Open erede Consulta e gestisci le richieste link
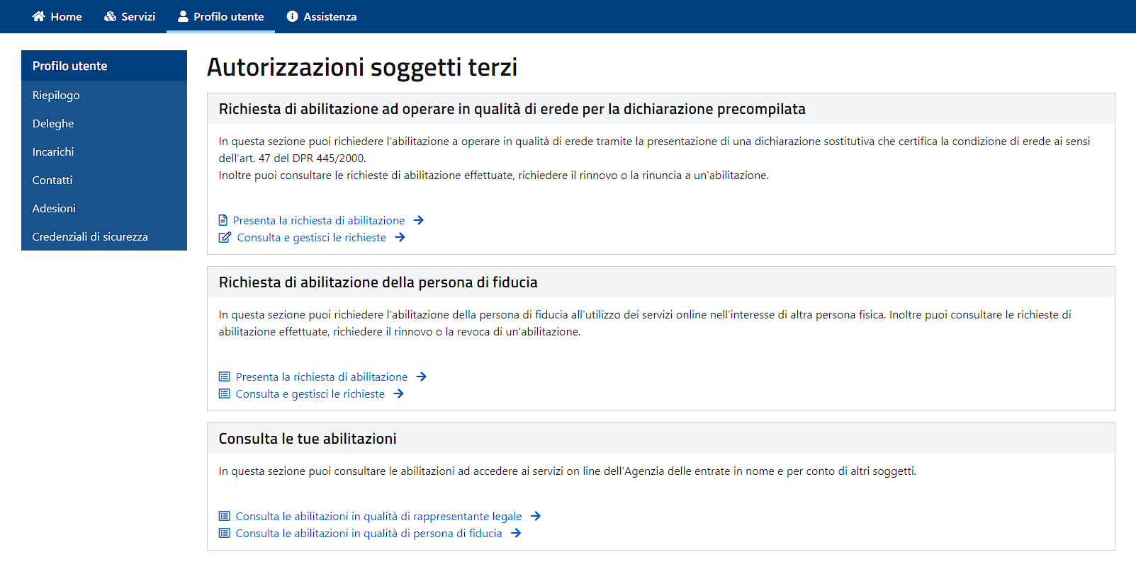Screen dimensions: 1136x569 (312, 237)
